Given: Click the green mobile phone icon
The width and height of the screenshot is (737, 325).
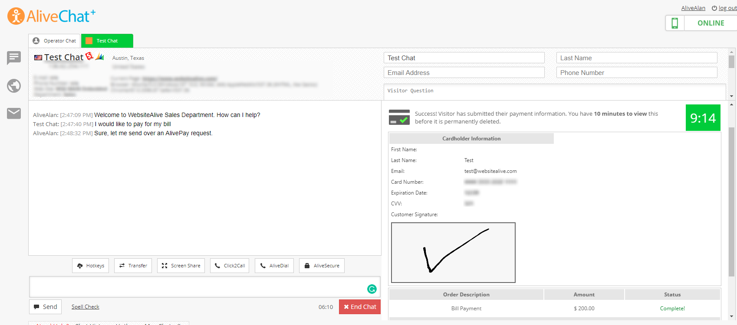Looking at the screenshot, I should [674, 23].
